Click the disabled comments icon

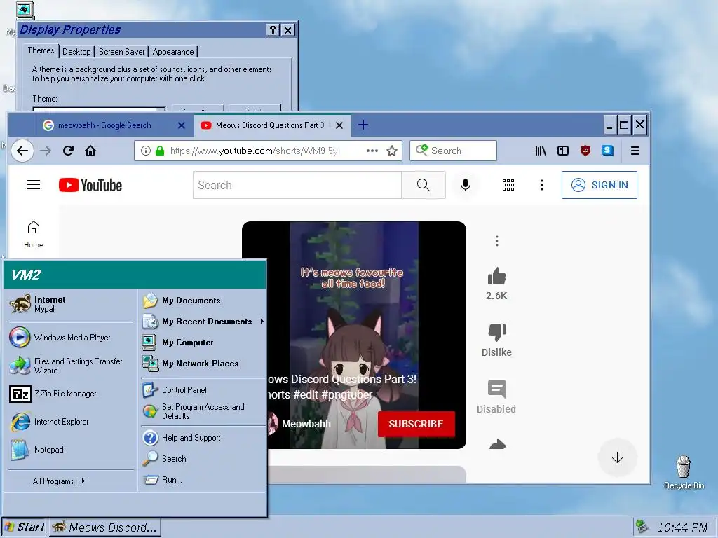[x=497, y=389]
